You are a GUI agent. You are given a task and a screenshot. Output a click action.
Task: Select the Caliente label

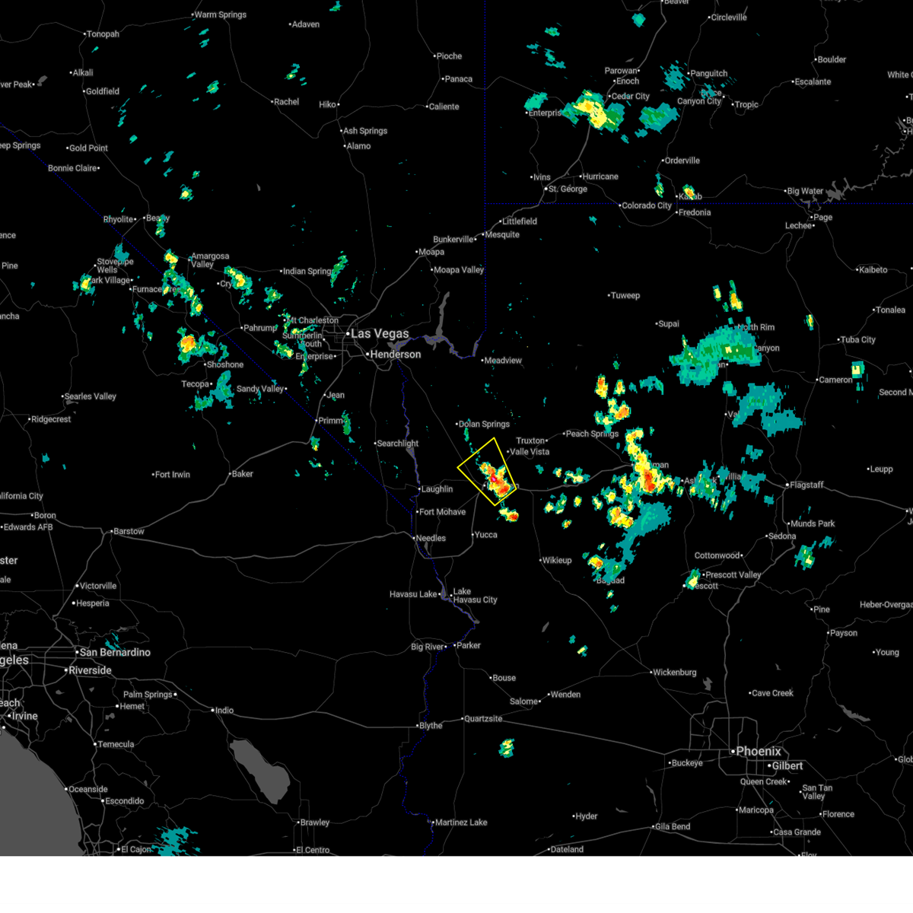click(x=444, y=107)
